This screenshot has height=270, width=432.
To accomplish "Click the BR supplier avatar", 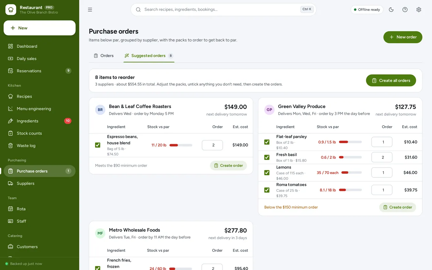I will pos(100,110).
